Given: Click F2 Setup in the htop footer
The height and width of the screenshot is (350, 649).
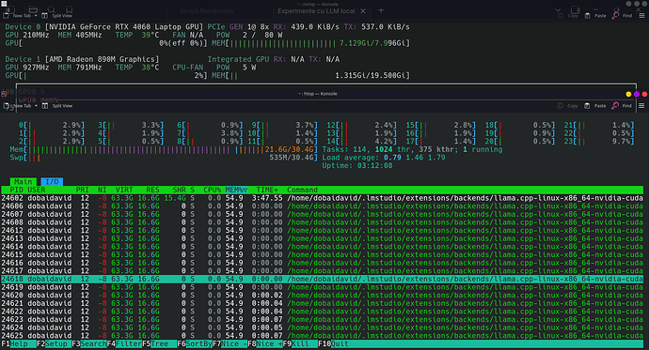Looking at the screenshot, I should (54, 343).
